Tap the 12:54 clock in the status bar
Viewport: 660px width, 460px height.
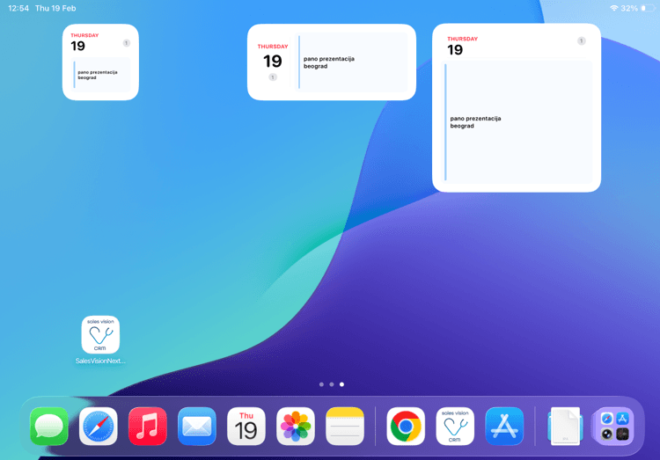18,8
